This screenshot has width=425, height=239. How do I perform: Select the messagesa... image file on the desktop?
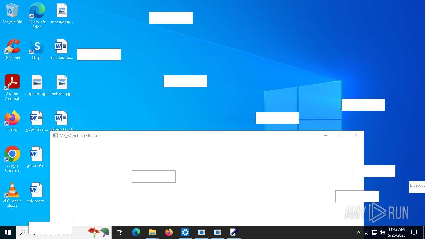tap(62, 14)
